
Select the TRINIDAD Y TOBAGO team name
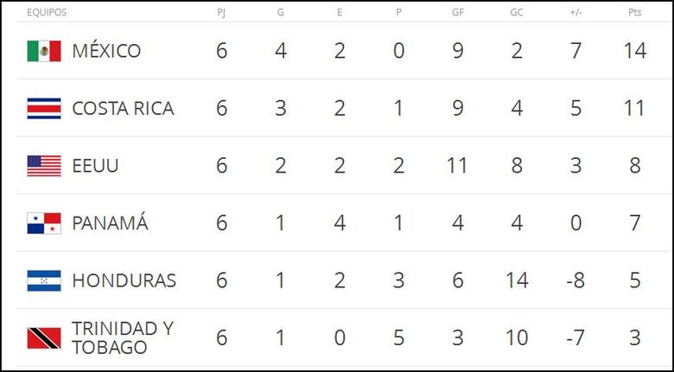point(122,338)
